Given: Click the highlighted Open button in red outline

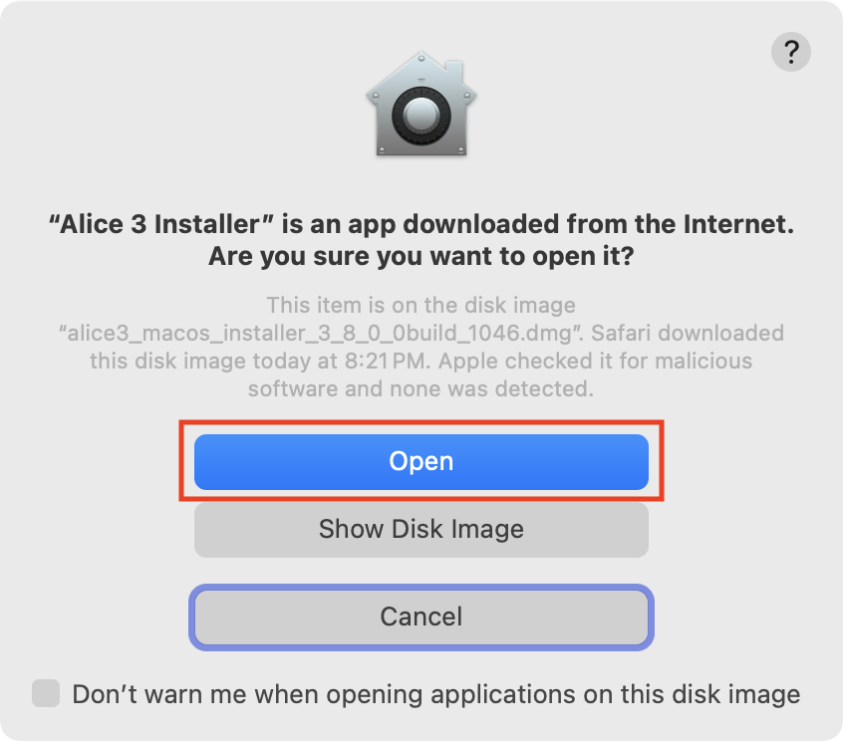Looking at the screenshot, I should [x=421, y=461].
